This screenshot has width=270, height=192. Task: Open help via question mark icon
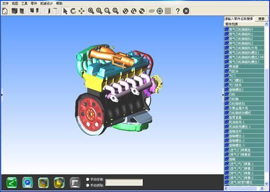click(177, 11)
